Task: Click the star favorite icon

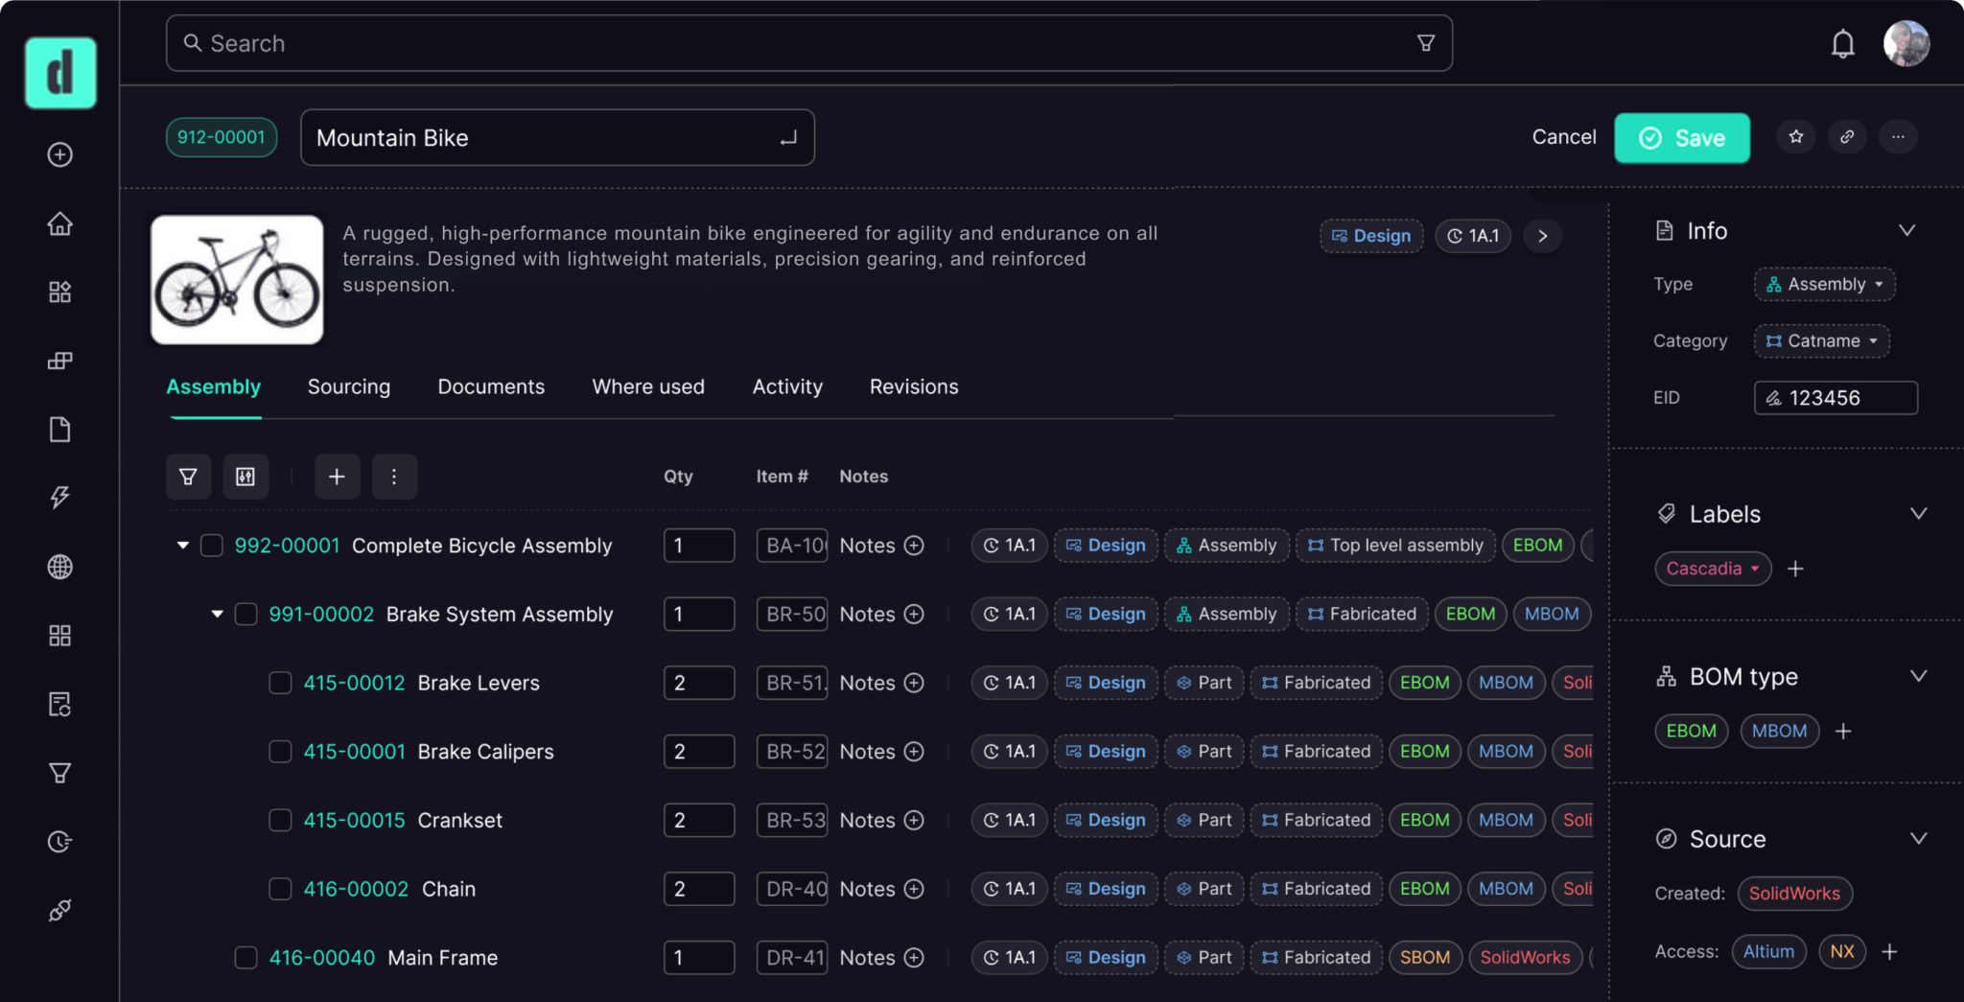Action: pyautogui.click(x=1796, y=137)
